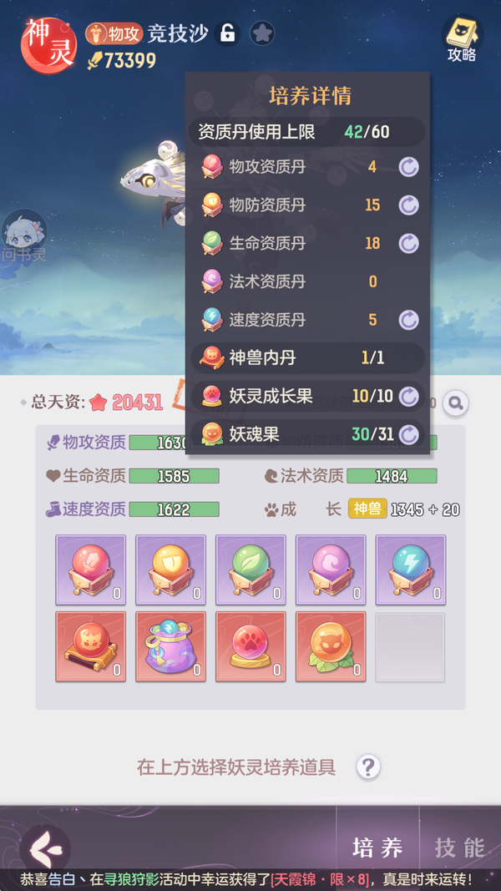The width and height of the screenshot is (501, 891).
Task: Reset the 妖魂果 count
Action: tap(408, 435)
